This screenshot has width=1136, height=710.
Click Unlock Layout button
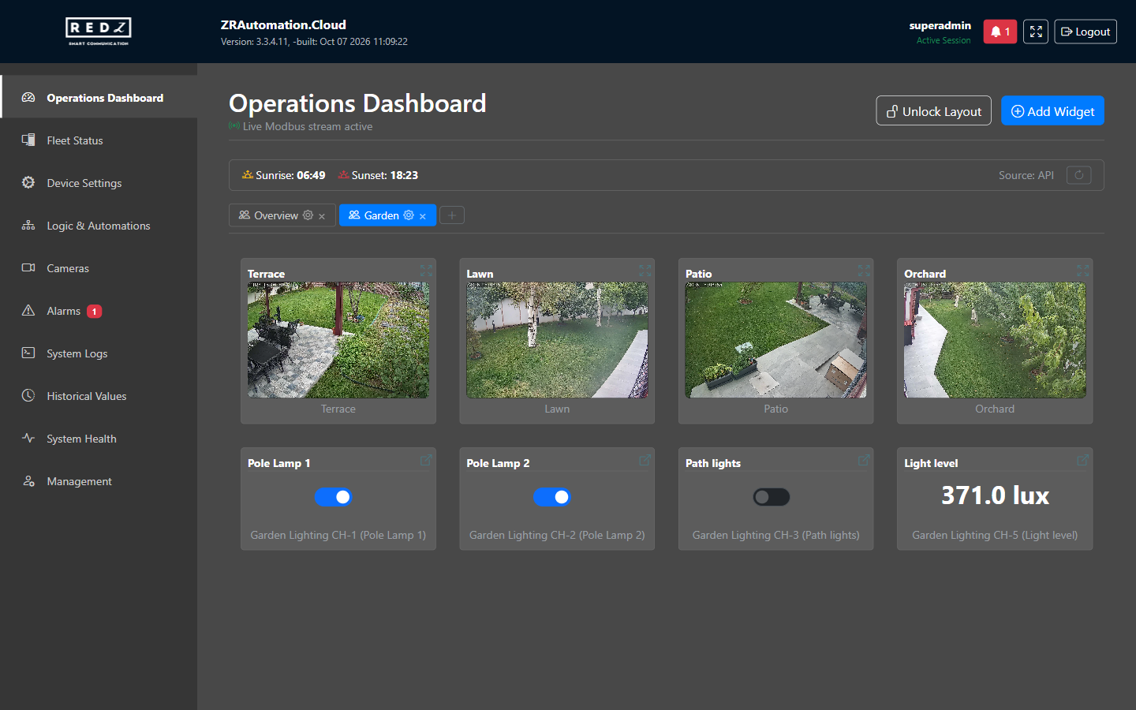pos(933,111)
